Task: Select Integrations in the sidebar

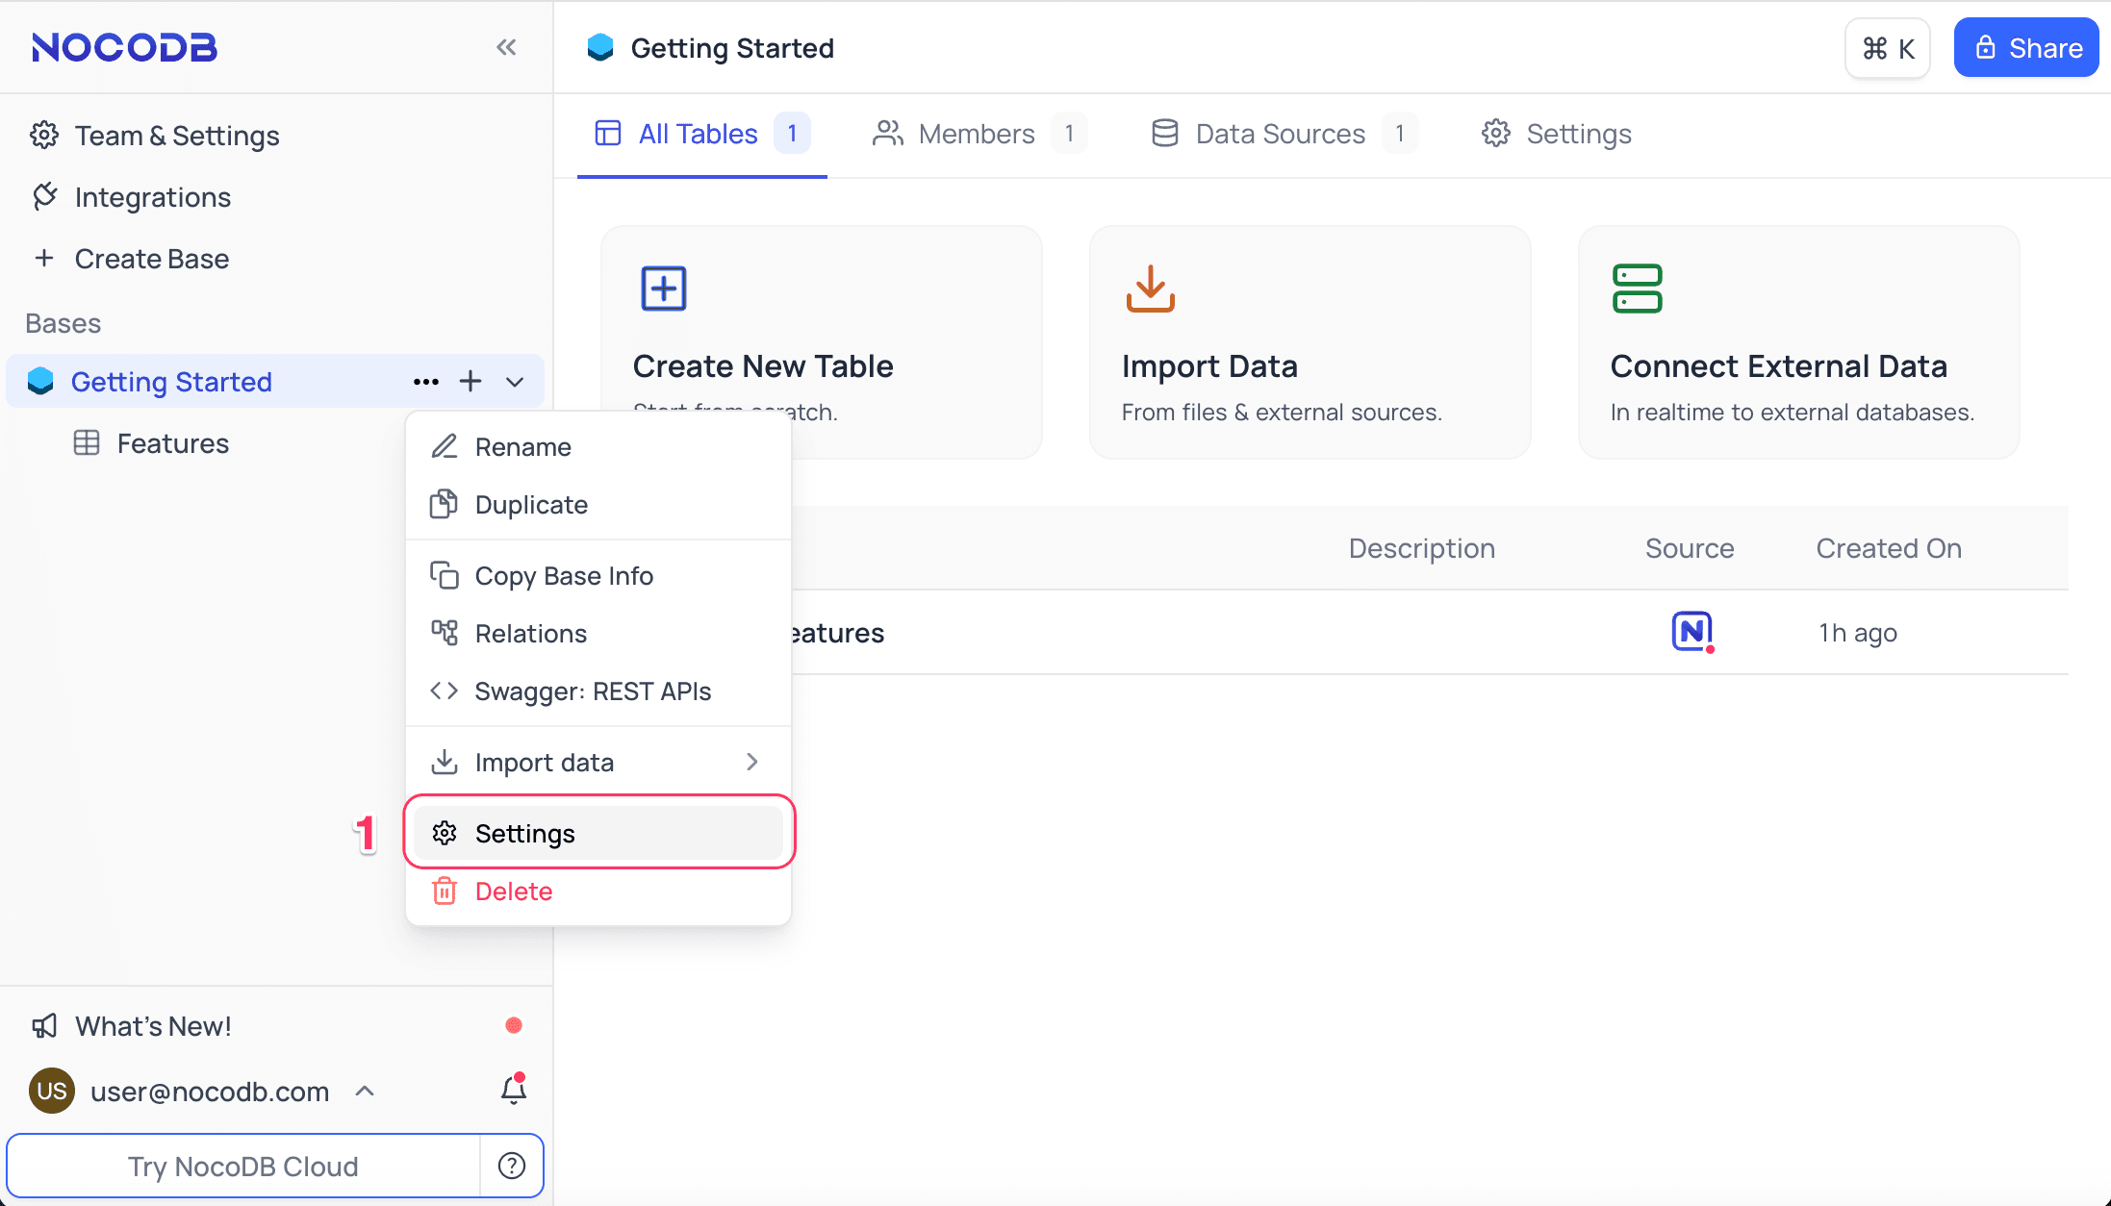Action: [x=153, y=196]
